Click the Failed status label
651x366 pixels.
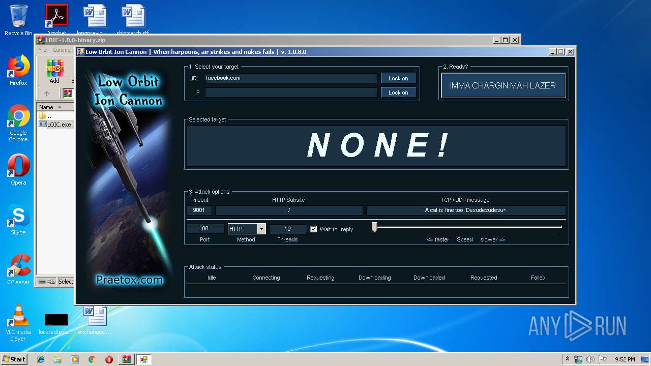[538, 278]
